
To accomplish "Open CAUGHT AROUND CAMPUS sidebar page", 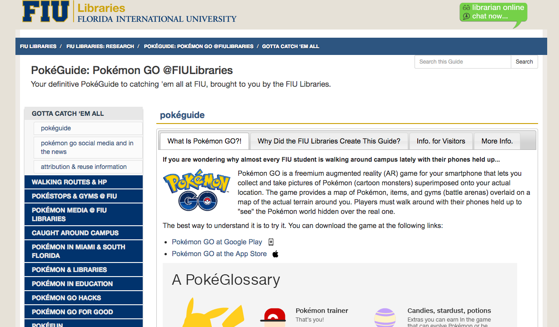I will (84, 233).
